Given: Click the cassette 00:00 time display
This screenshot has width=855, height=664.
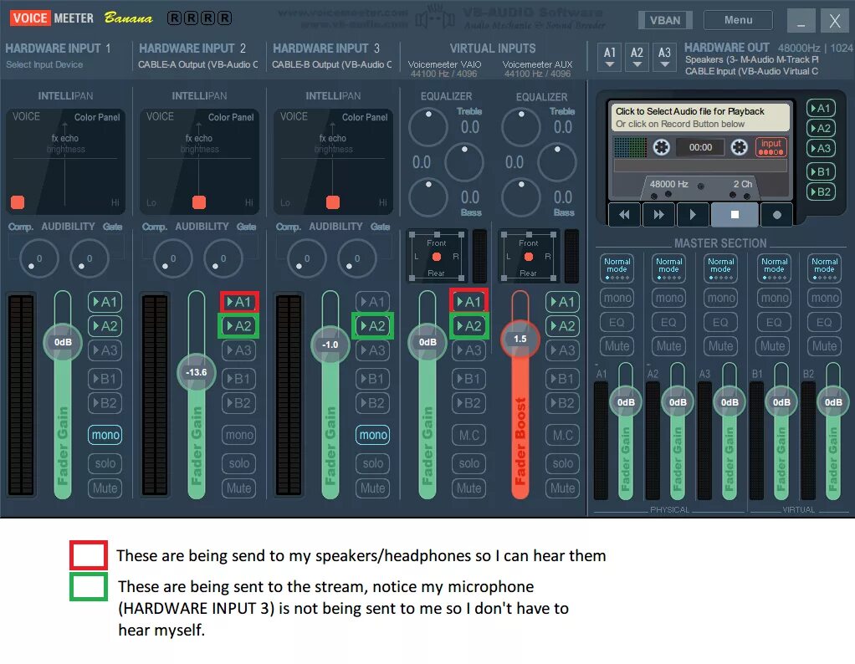Looking at the screenshot, I should [700, 147].
